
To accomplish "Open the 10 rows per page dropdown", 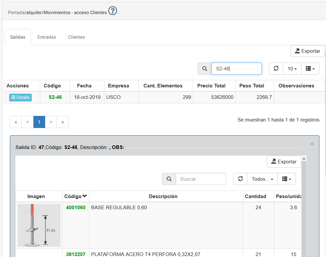I will coord(292,69).
